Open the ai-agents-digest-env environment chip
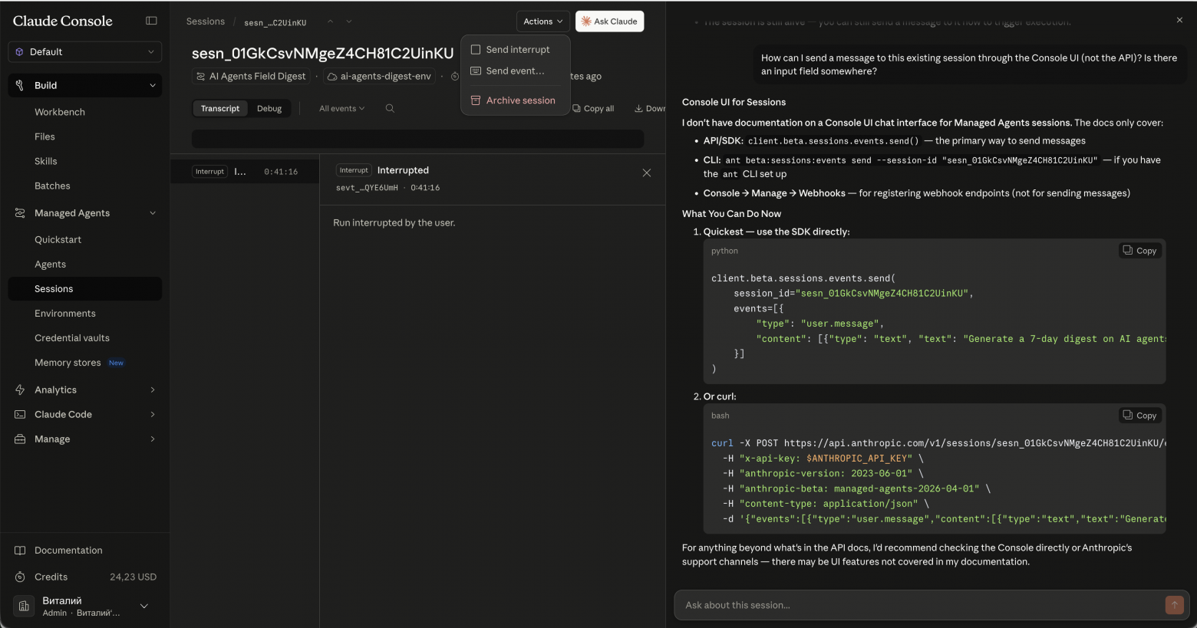This screenshot has width=1197, height=628. [379, 76]
